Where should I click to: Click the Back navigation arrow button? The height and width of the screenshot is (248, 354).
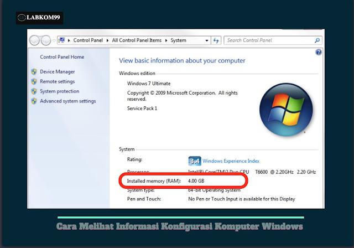click(x=34, y=40)
